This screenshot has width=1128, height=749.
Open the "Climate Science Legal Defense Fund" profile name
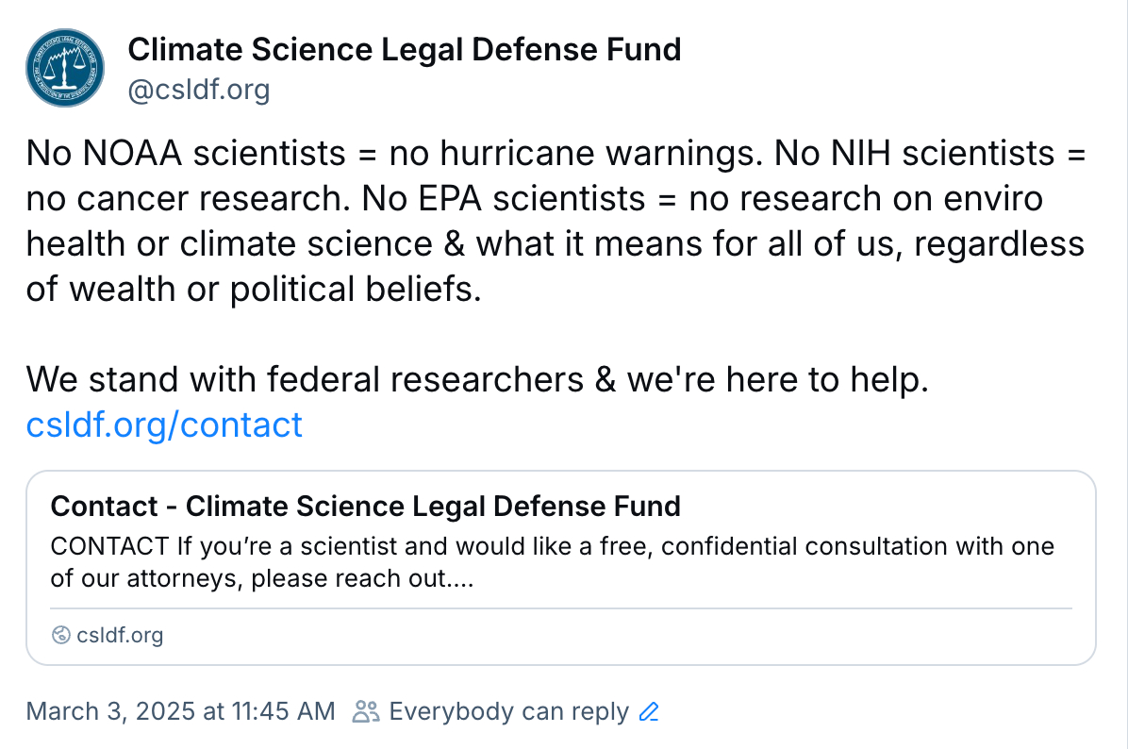coord(404,49)
